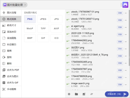Click 效果 button for utools_1767012656713.png

click(120, 20)
